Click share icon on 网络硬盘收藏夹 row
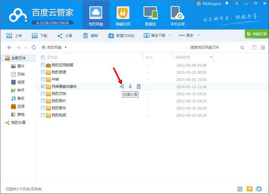Viewport: 269px width, 194px height. [x=122, y=86]
